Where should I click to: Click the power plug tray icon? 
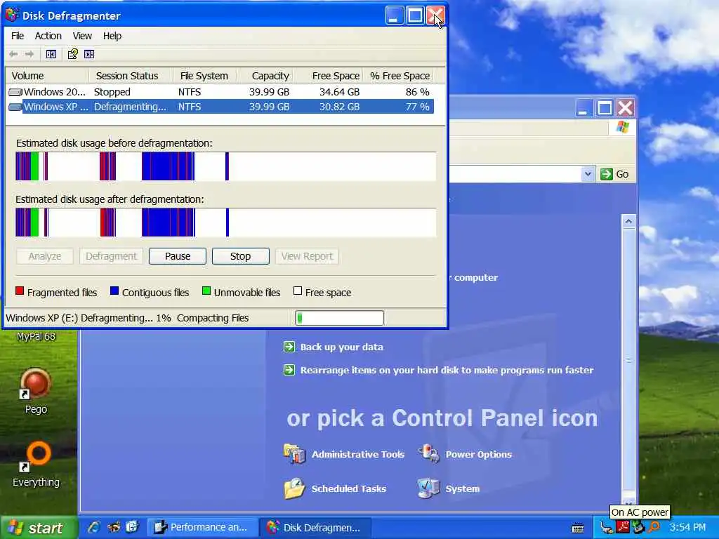click(607, 528)
